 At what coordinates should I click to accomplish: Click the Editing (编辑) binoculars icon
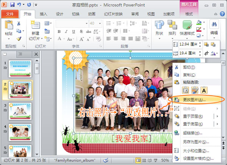click(x=214, y=24)
